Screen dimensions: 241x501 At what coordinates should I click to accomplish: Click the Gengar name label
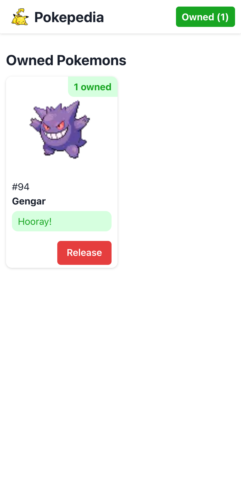point(29,201)
